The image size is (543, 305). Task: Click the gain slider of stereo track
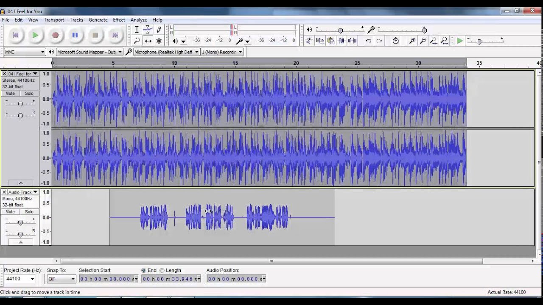point(20,104)
